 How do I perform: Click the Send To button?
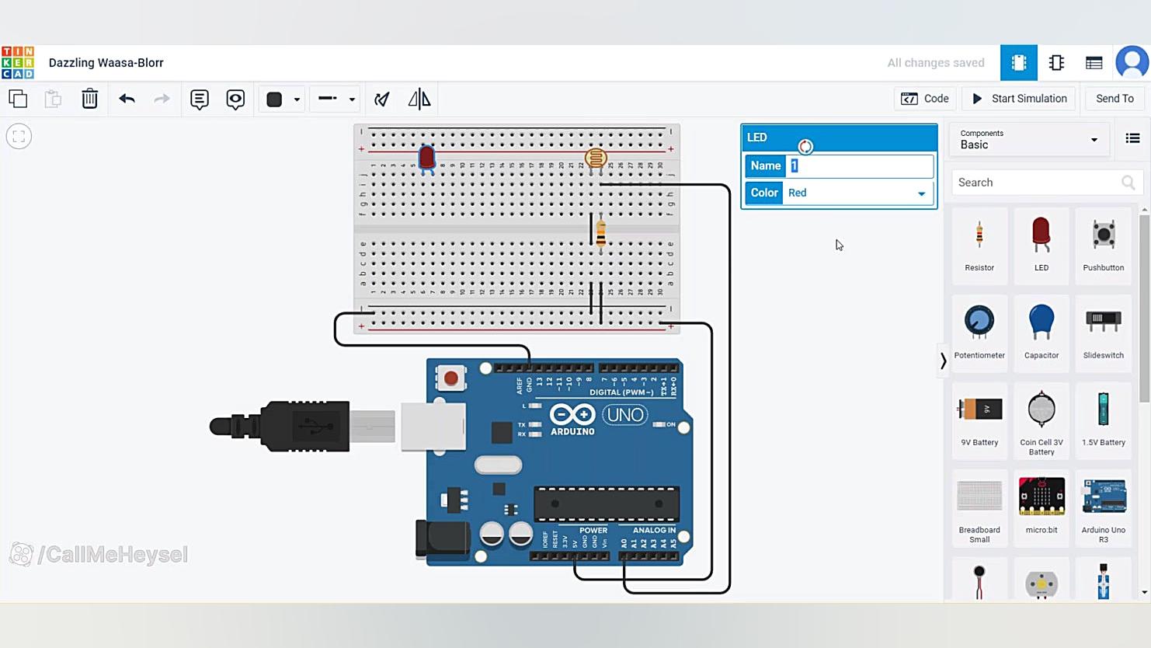pos(1114,99)
